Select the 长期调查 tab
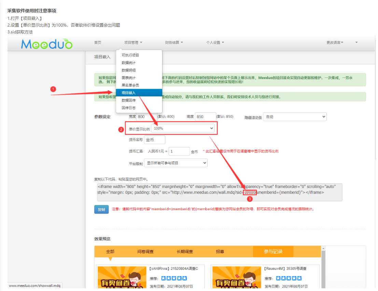 click(185, 251)
